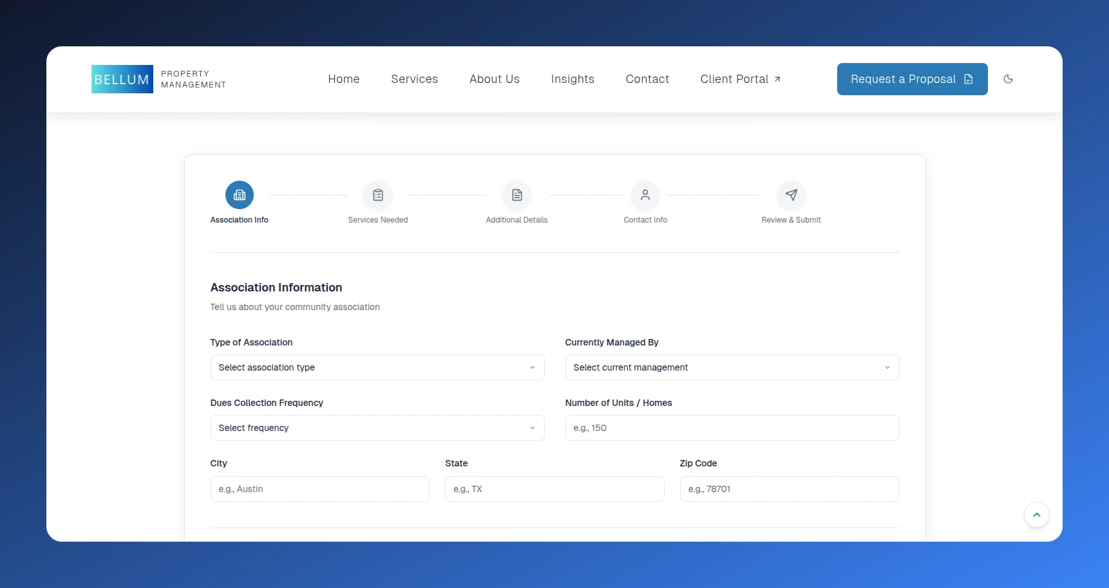This screenshot has height=588, width=1109.
Task: Expand the Dues Collection Frequency dropdown
Action: tap(377, 428)
